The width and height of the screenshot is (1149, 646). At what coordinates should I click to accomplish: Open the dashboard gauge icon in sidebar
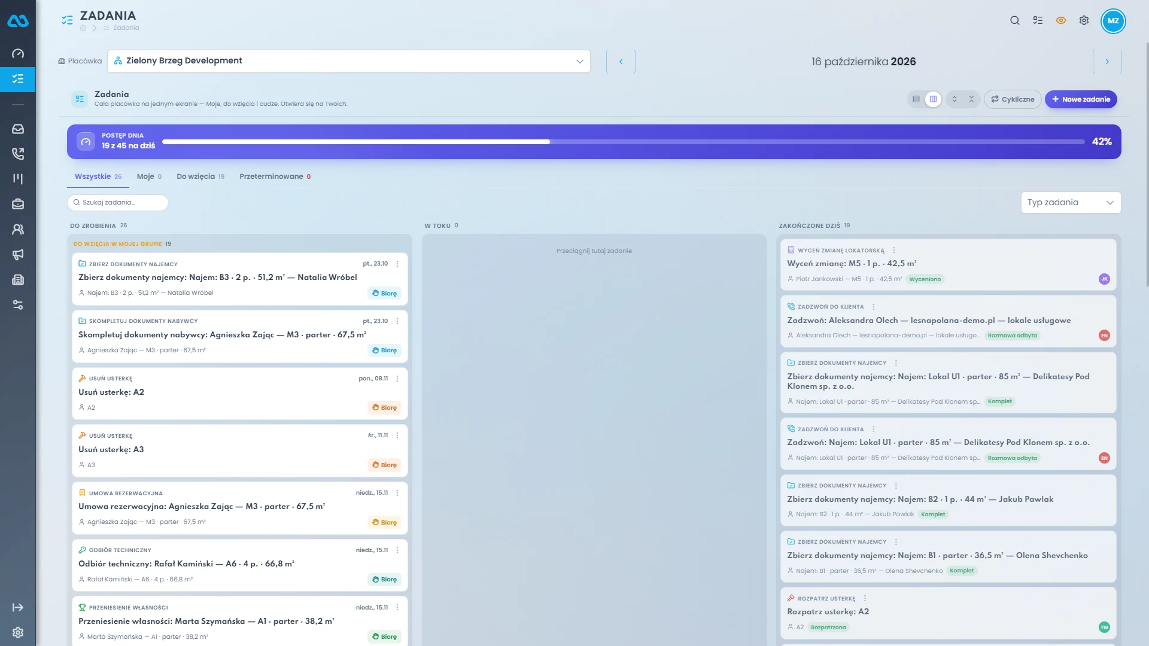pyautogui.click(x=18, y=54)
